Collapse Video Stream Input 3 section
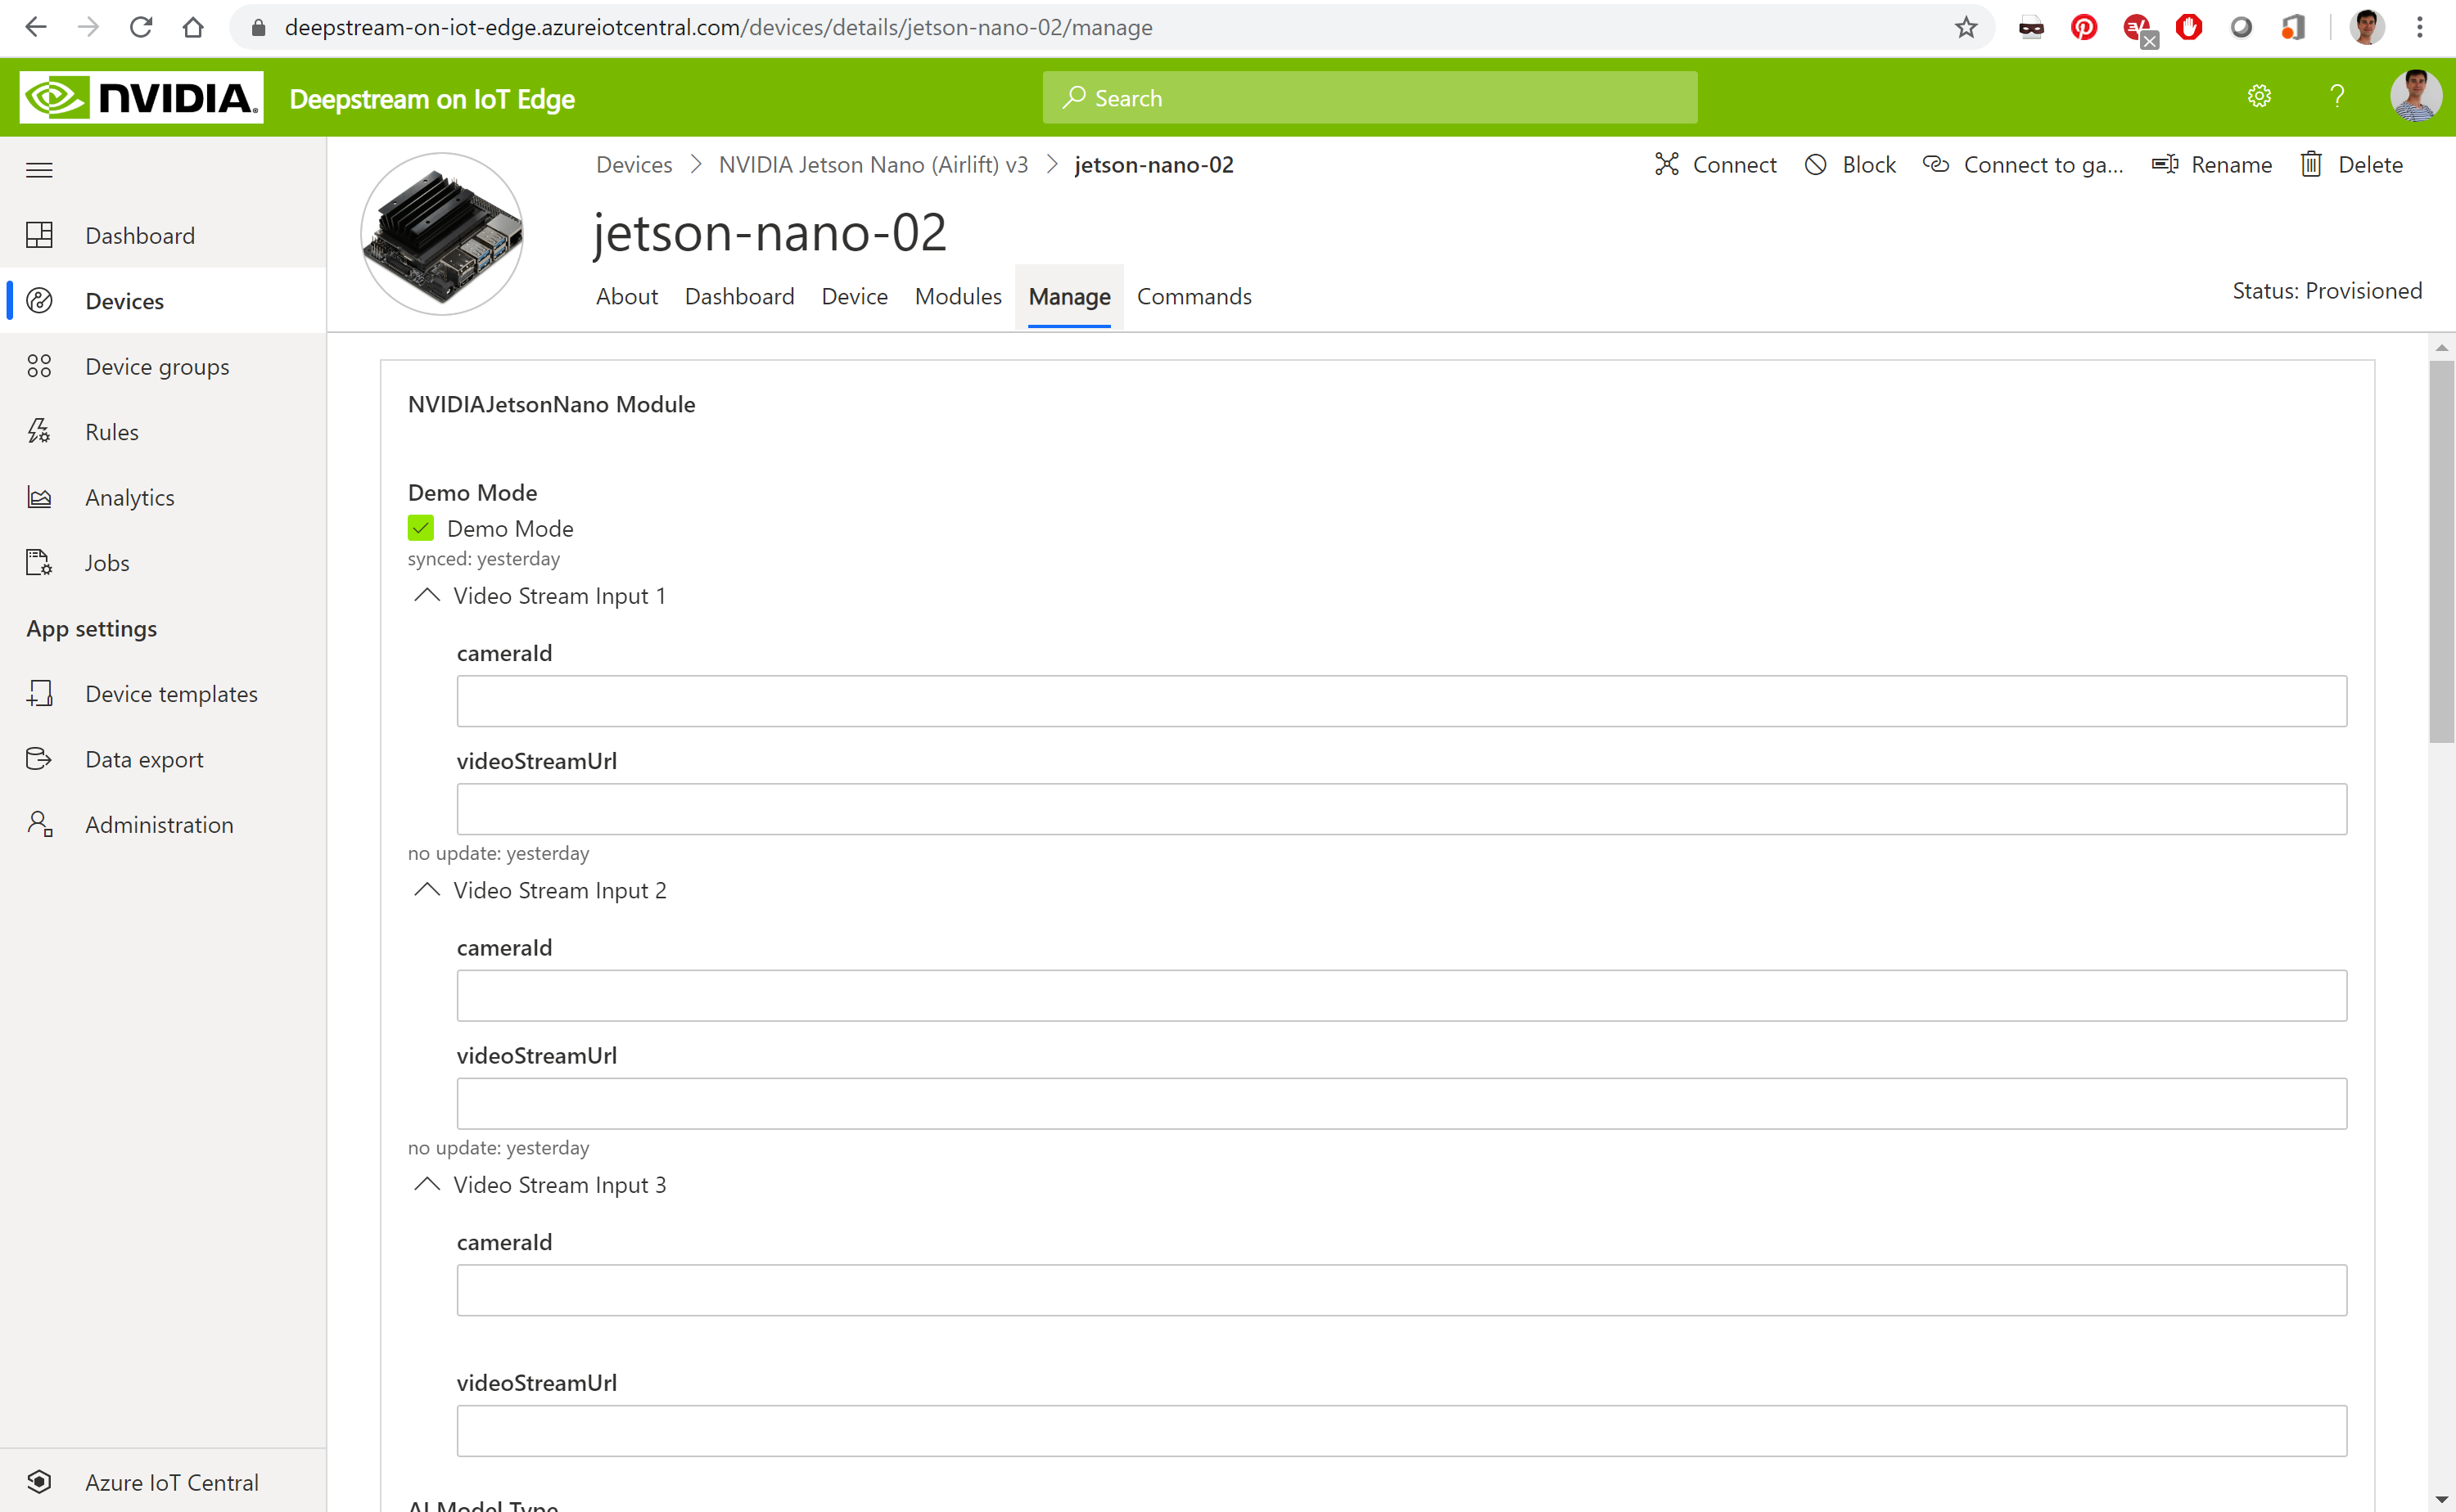Image resolution: width=2456 pixels, height=1512 pixels. 427,1185
